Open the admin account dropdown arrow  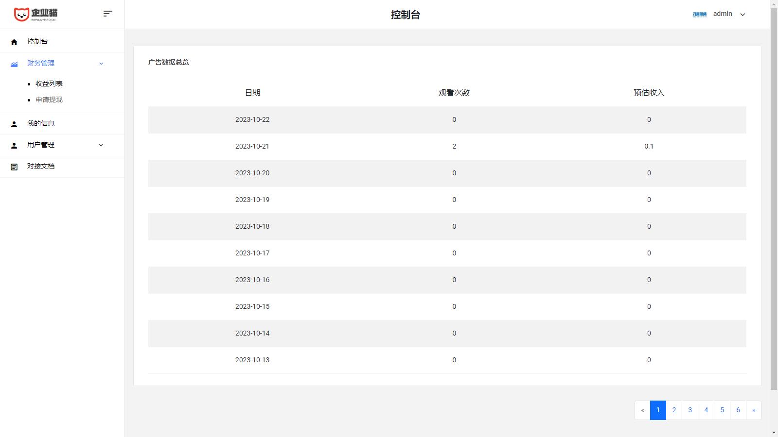[743, 15]
